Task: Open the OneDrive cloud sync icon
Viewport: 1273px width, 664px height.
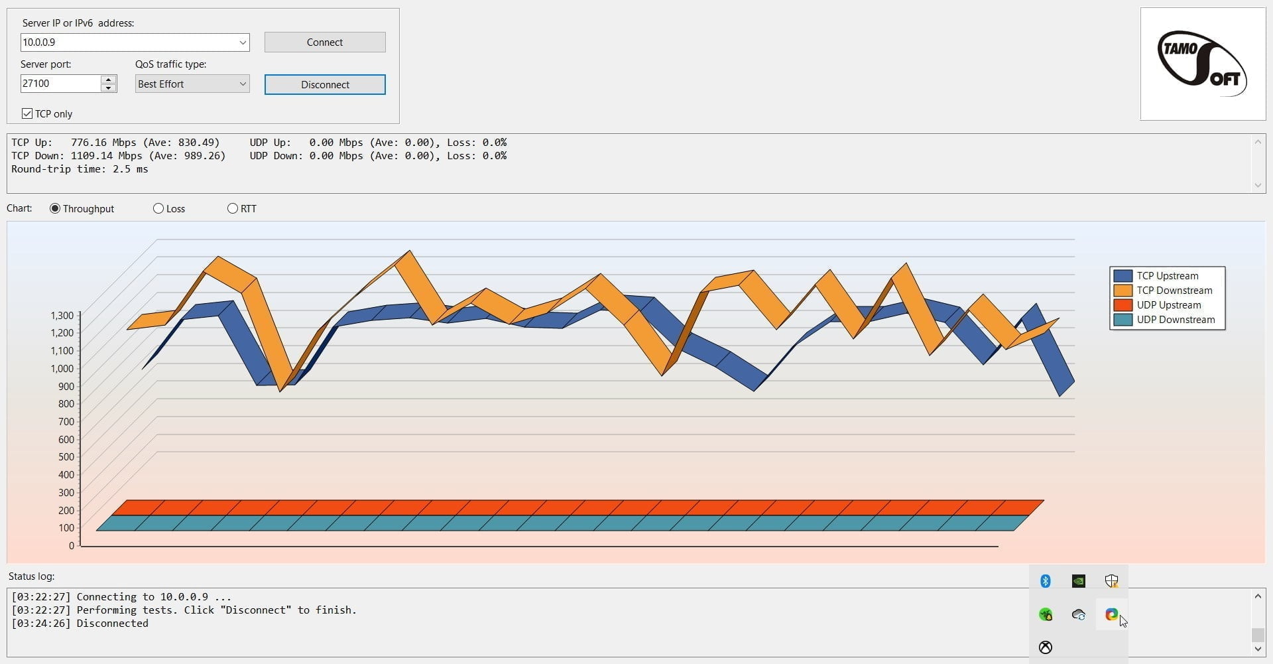Action: coord(1079,614)
